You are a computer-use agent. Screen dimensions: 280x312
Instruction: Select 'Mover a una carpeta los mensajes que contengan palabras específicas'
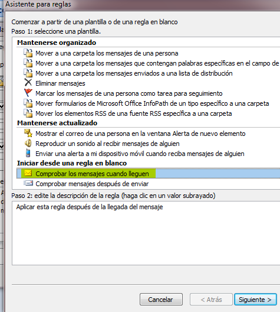(157, 63)
